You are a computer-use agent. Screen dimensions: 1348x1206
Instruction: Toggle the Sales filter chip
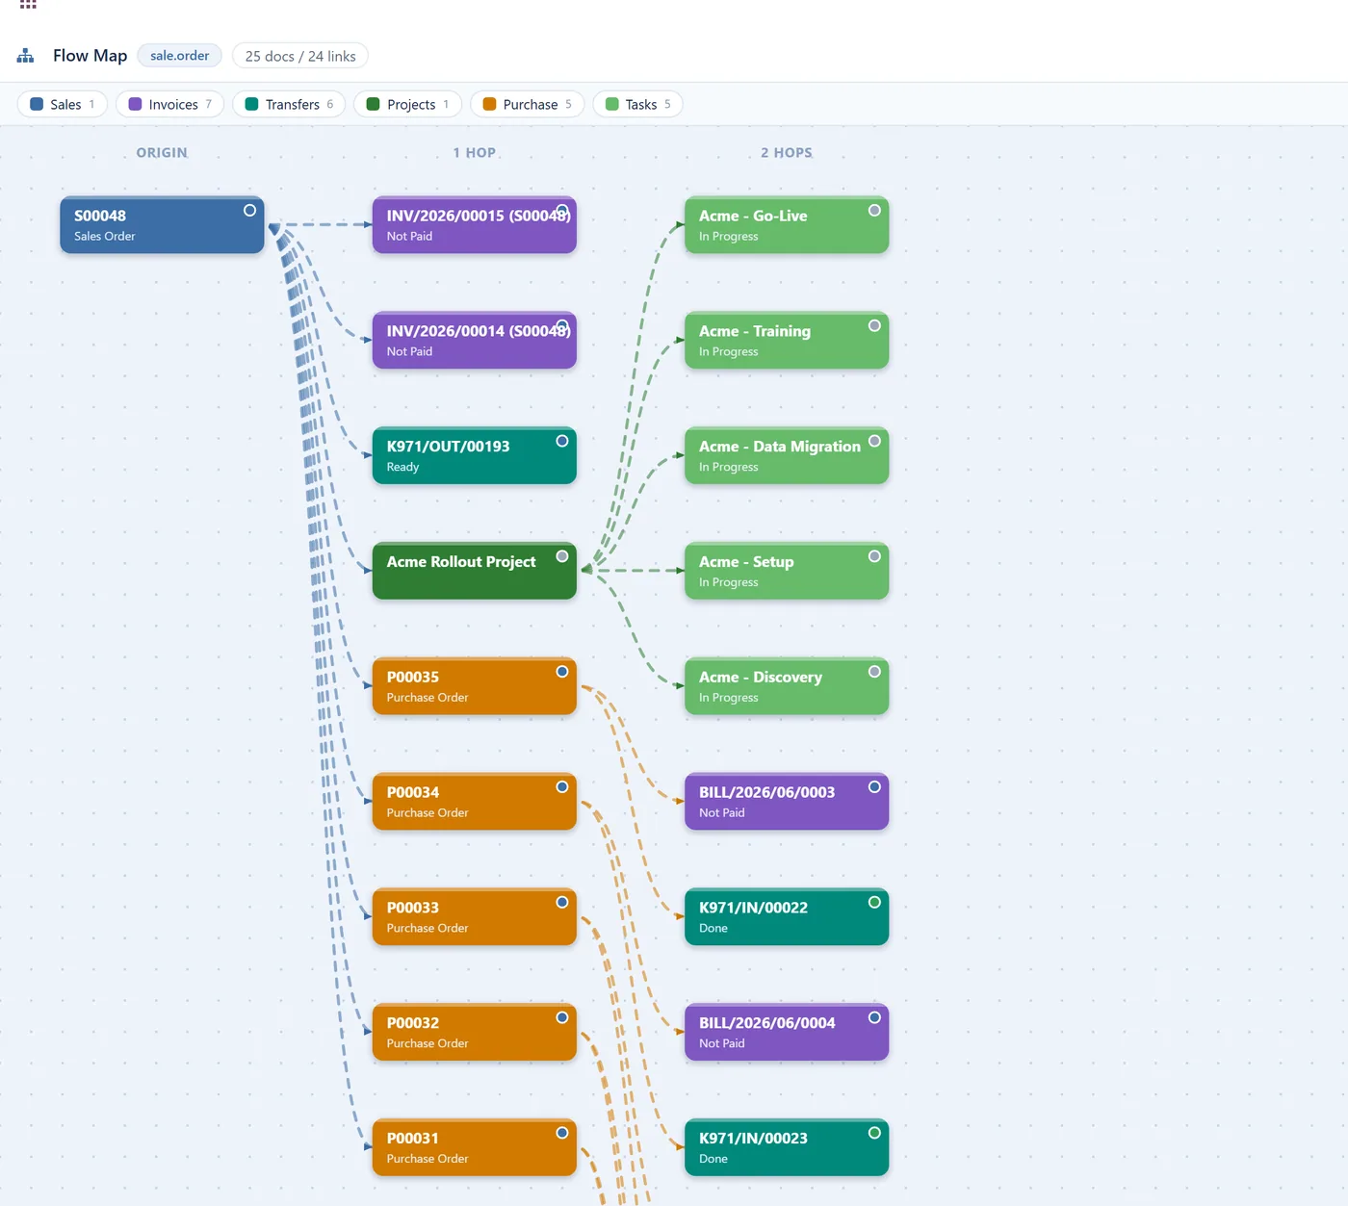click(63, 104)
